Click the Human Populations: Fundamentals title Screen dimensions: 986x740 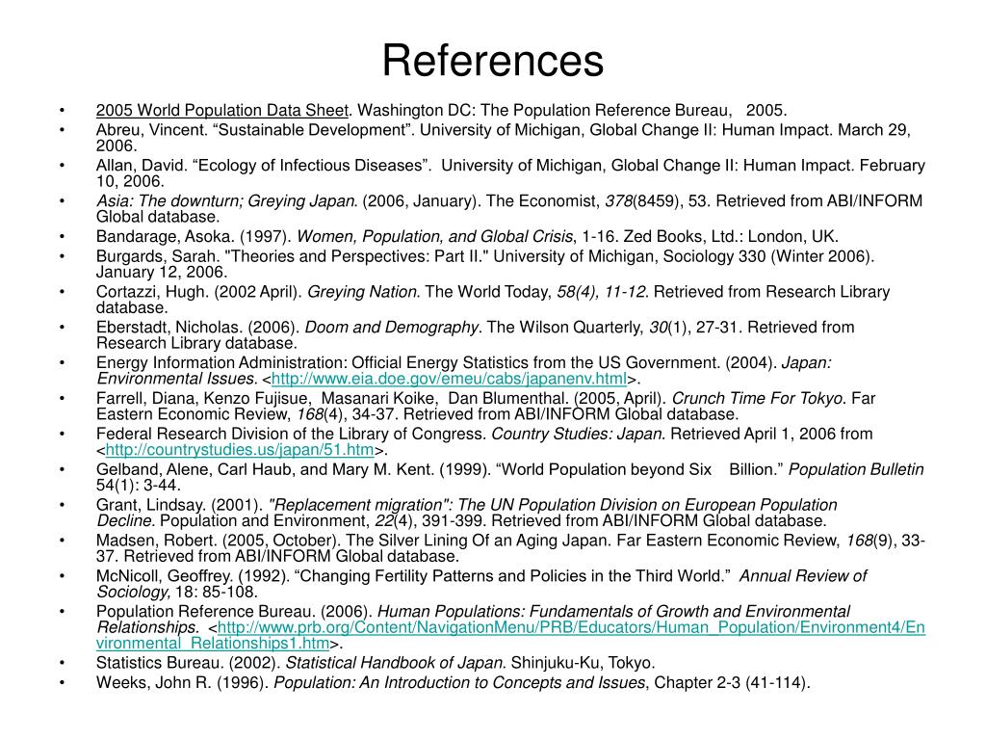(x=473, y=620)
